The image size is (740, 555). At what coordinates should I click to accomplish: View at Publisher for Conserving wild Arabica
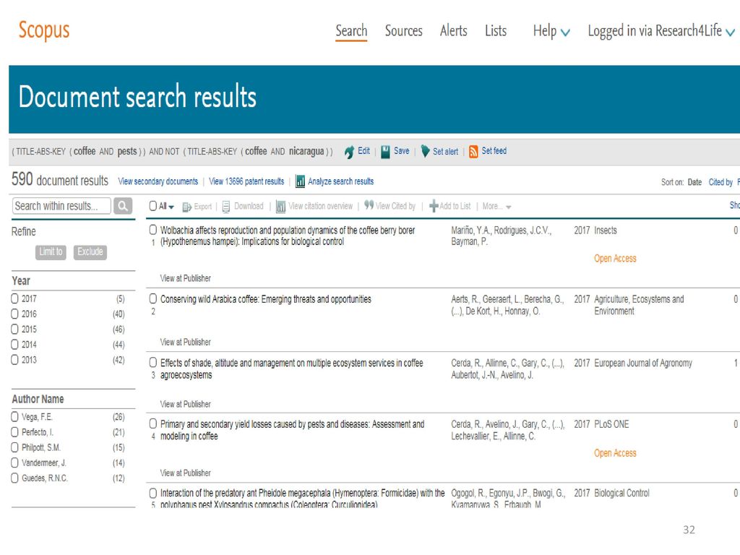[x=186, y=342]
